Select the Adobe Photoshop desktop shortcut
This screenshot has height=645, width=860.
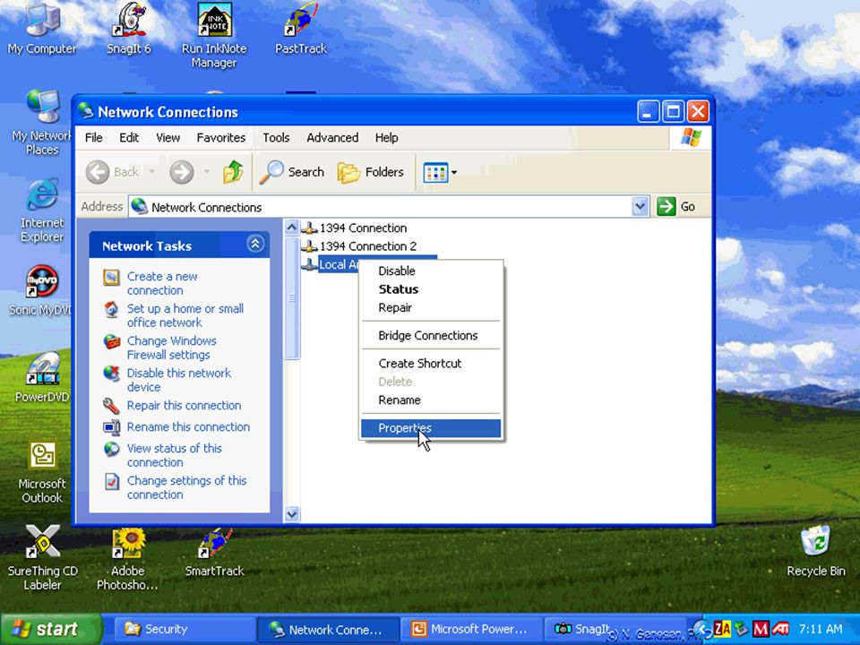(x=128, y=559)
